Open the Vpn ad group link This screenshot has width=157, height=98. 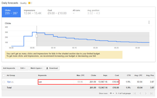(x=9, y=82)
